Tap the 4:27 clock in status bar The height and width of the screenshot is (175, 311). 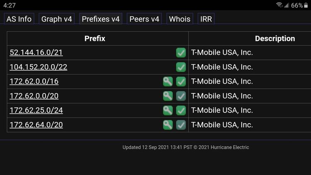(9, 5)
